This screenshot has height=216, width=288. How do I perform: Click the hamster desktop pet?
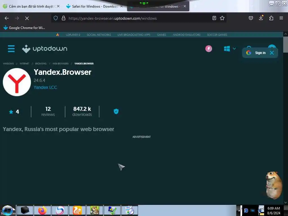274,185
